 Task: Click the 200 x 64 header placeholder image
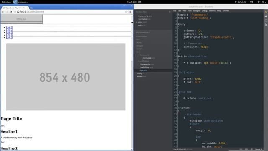(x=21, y=19)
